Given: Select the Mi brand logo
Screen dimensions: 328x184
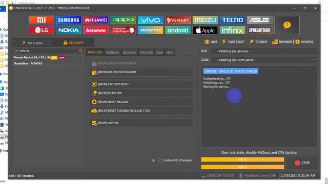Looking at the screenshot, I should coord(42,20).
